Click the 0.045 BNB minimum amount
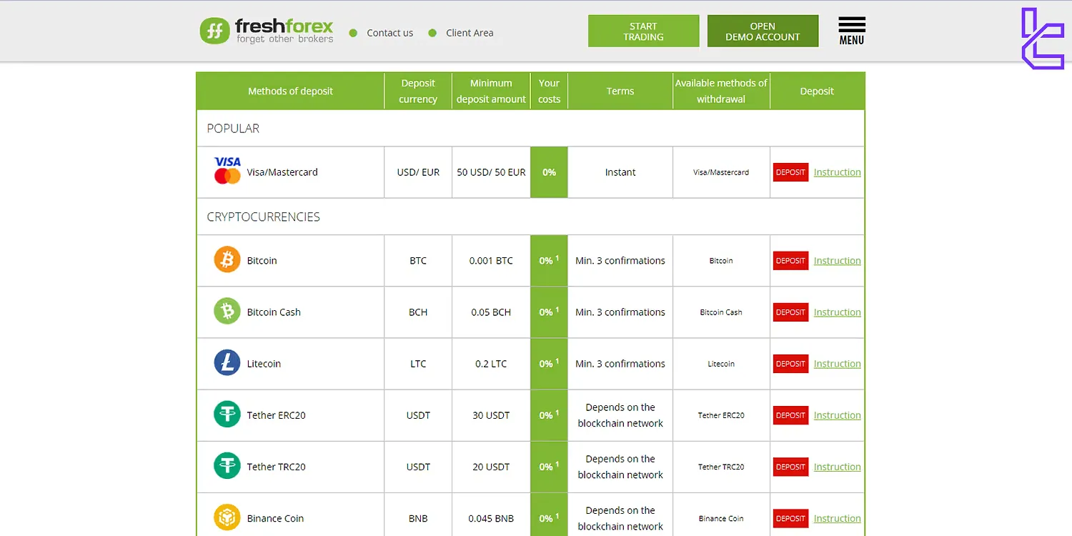Image resolution: width=1072 pixels, height=536 pixels. [x=491, y=518]
